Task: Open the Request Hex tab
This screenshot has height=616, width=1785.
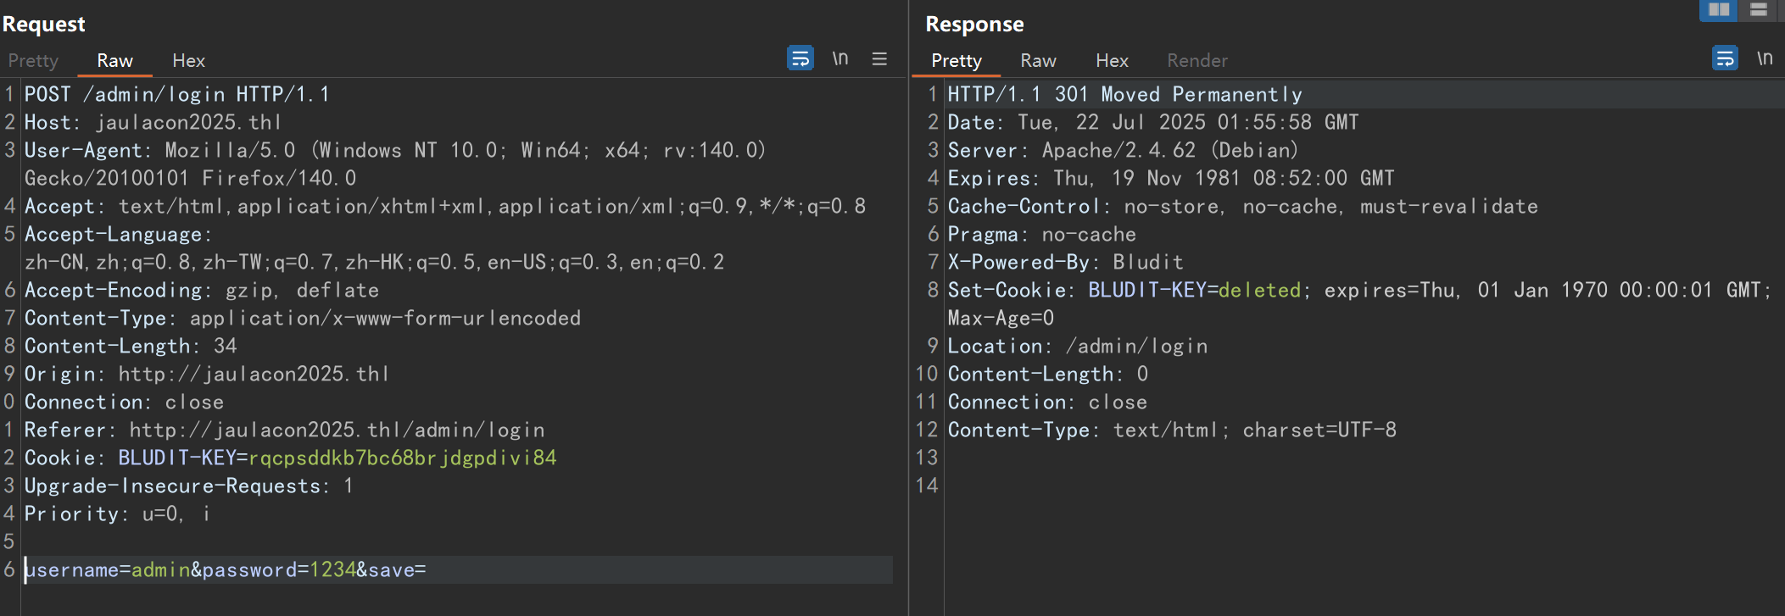Action: coord(188,60)
